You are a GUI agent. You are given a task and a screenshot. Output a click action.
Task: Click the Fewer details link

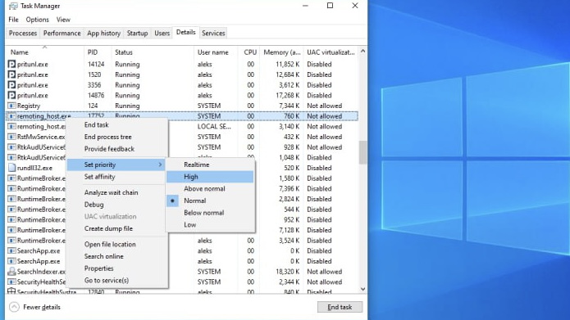42,307
